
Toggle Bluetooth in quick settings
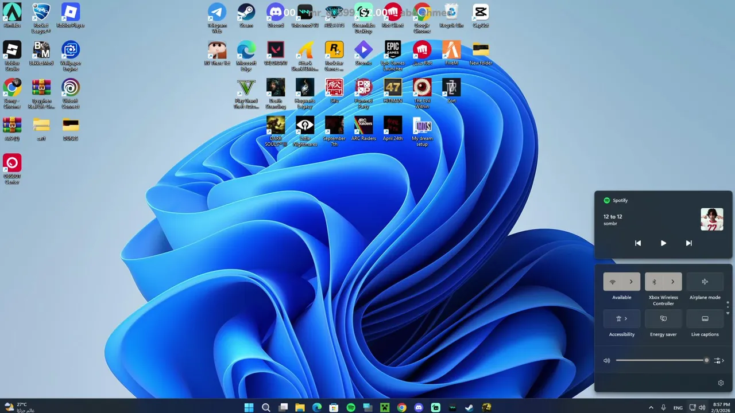coord(654,282)
